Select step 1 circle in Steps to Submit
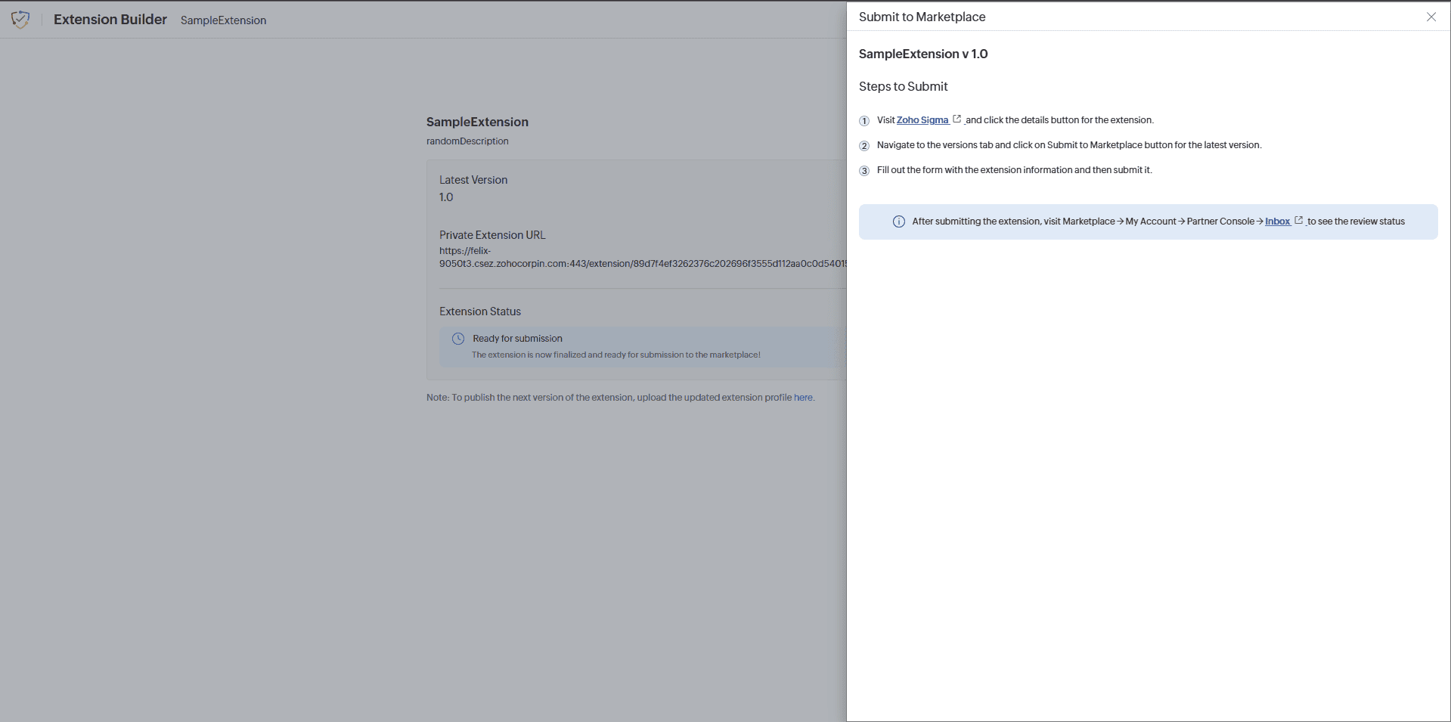The height and width of the screenshot is (722, 1451). click(x=864, y=121)
